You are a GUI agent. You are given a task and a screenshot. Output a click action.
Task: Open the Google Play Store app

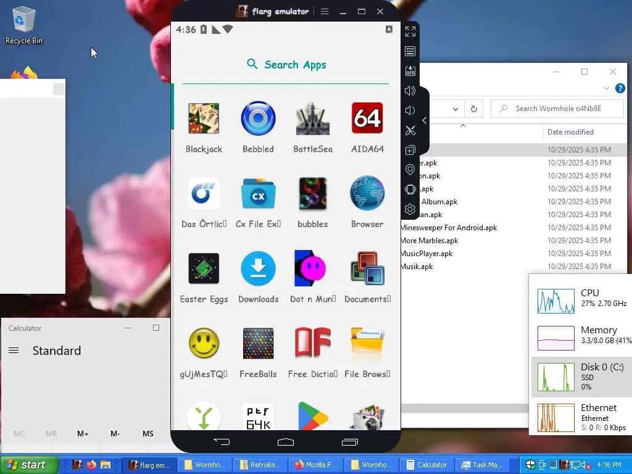coord(312,416)
